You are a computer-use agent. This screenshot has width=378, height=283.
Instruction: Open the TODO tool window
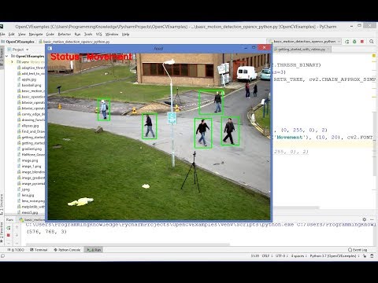click(17, 250)
